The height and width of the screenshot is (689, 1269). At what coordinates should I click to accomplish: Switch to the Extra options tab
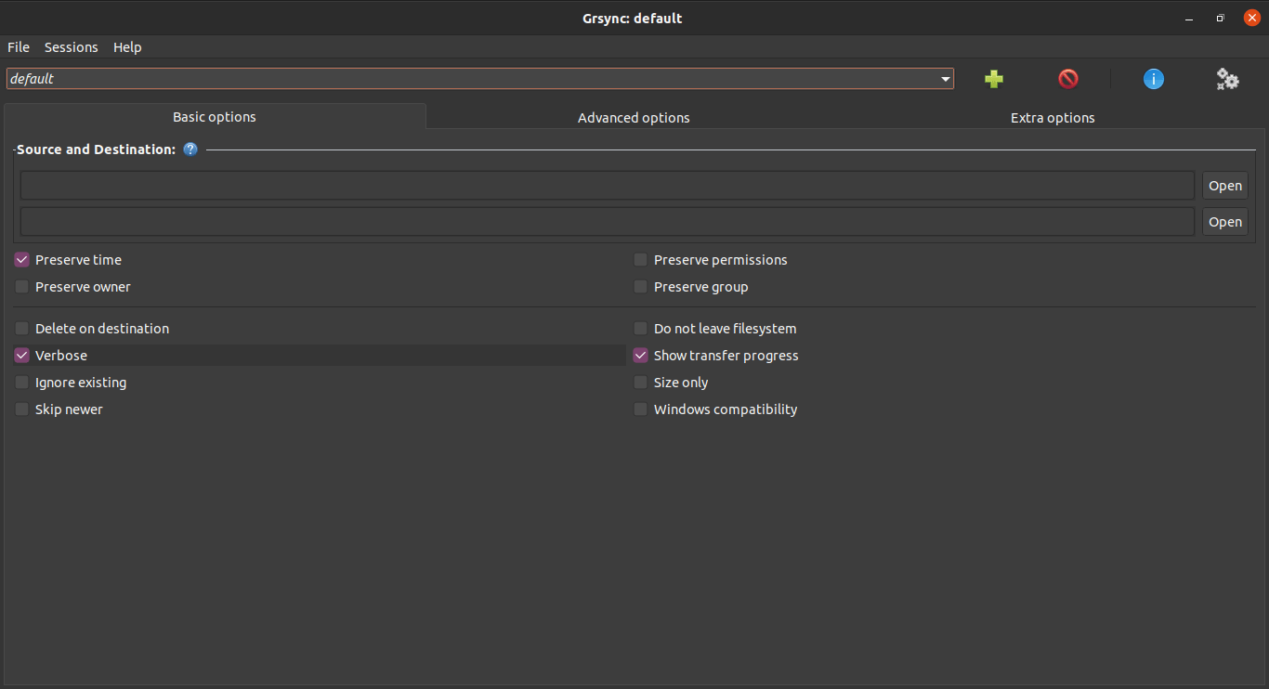coord(1053,118)
